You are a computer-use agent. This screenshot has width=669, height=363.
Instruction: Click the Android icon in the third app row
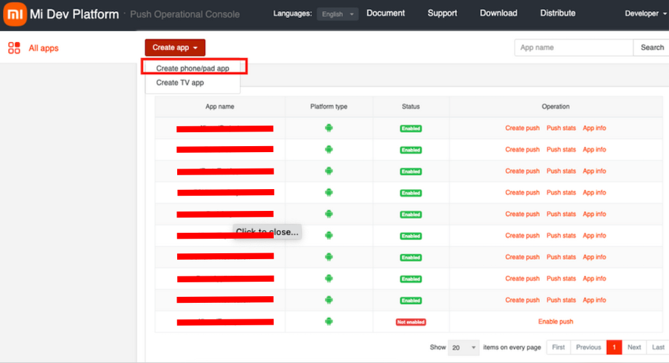pyautogui.click(x=329, y=171)
